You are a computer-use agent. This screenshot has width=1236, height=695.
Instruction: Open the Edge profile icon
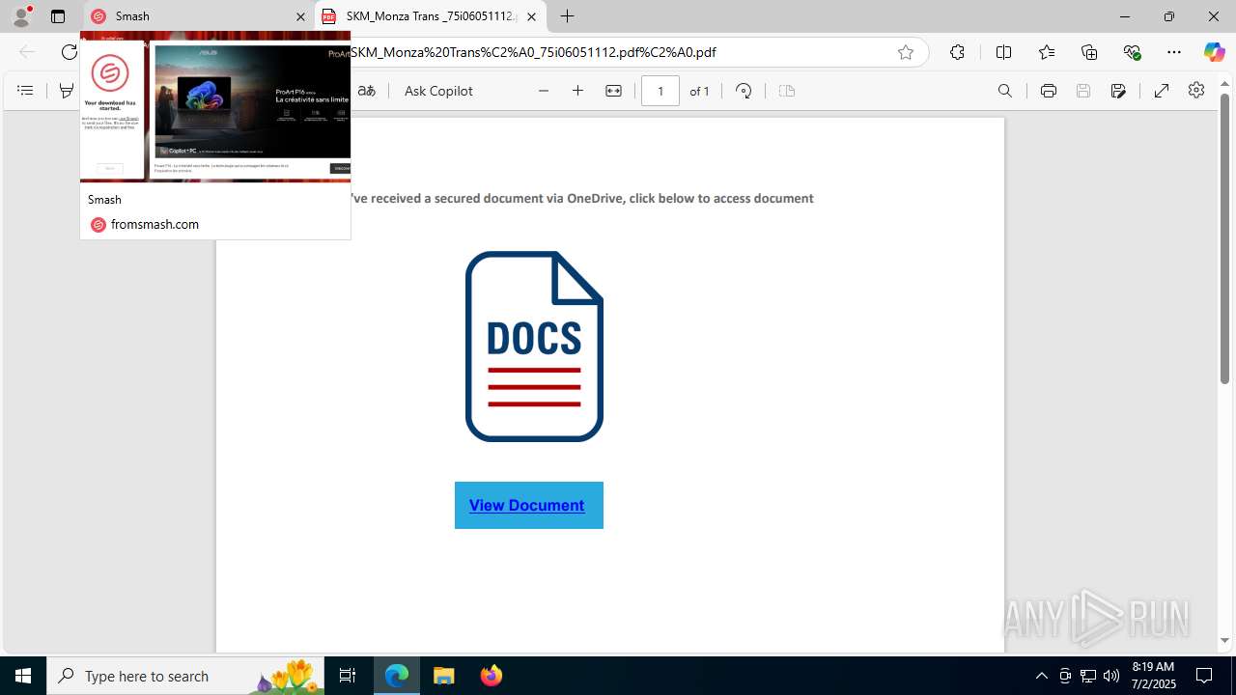tap(21, 16)
